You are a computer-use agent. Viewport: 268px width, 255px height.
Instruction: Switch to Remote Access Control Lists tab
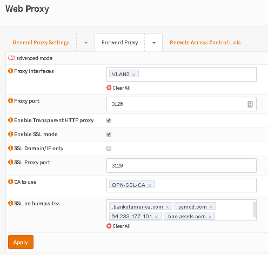tap(205, 43)
